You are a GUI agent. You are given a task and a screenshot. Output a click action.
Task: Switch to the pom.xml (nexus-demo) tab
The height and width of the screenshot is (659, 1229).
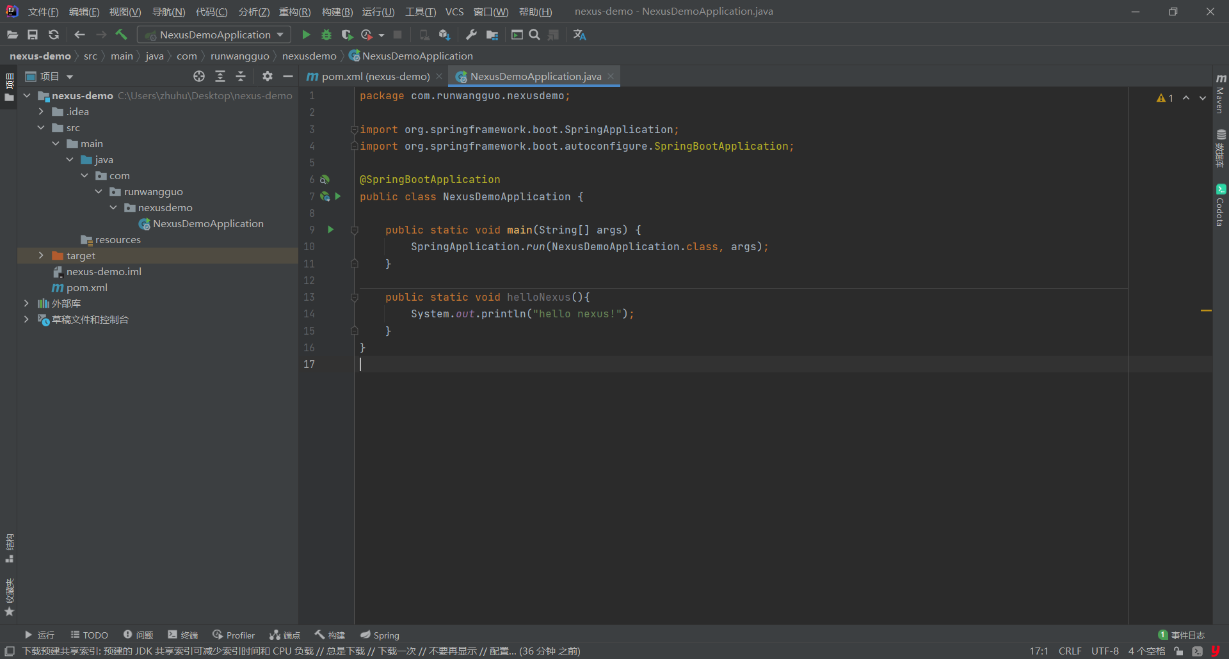pyautogui.click(x=375, y=76)
